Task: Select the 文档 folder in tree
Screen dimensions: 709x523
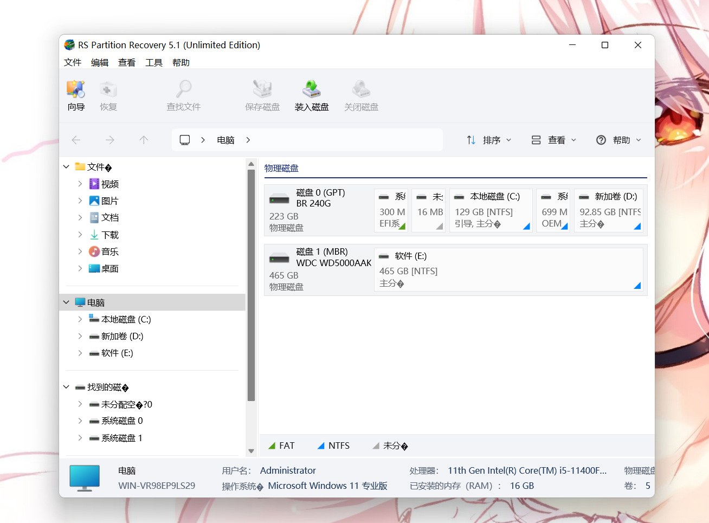Action: tap(104, 218)
